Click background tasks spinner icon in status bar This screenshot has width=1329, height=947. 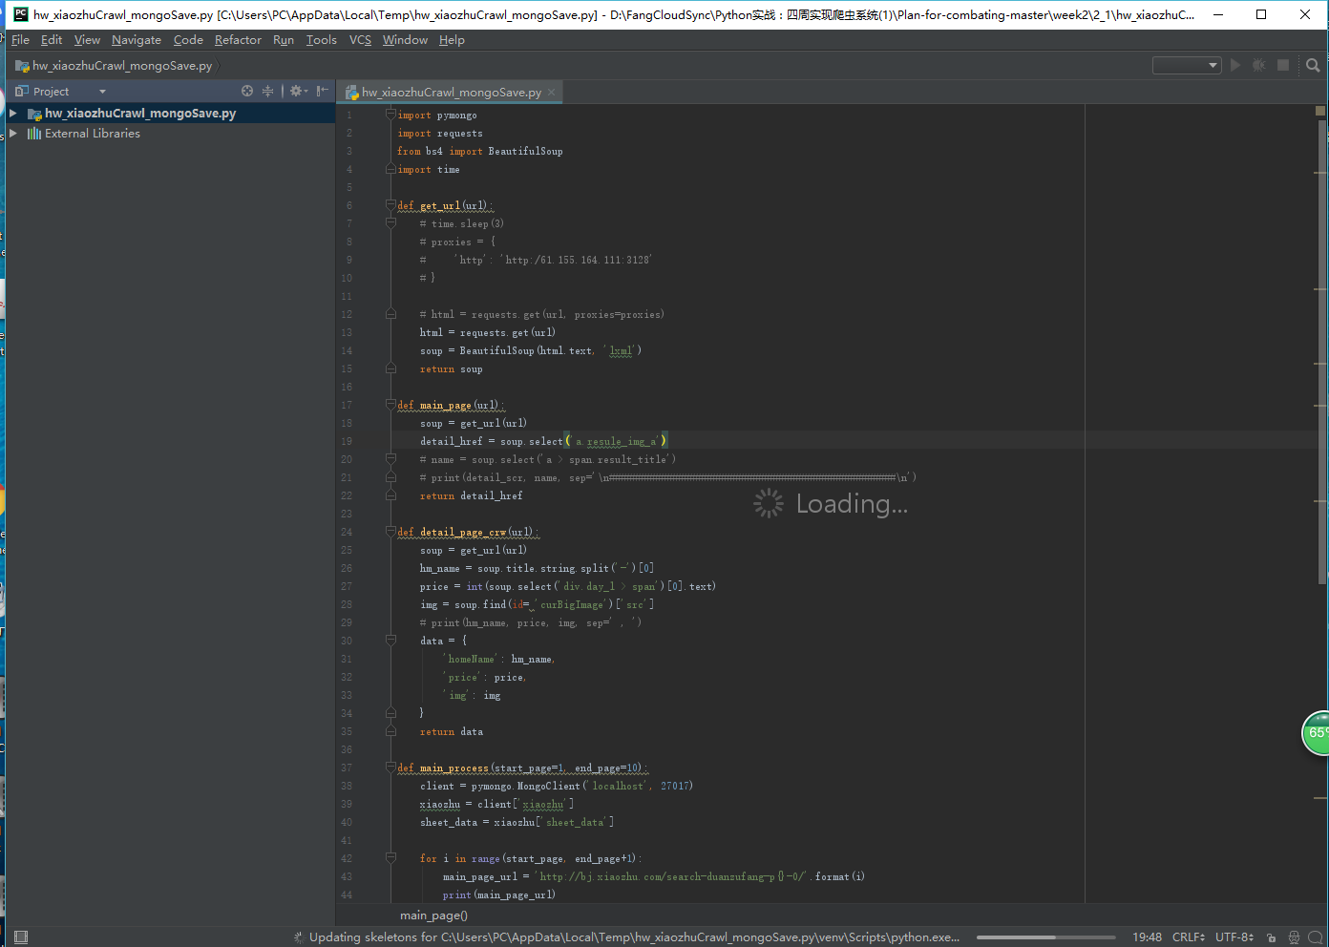[299, 937]
